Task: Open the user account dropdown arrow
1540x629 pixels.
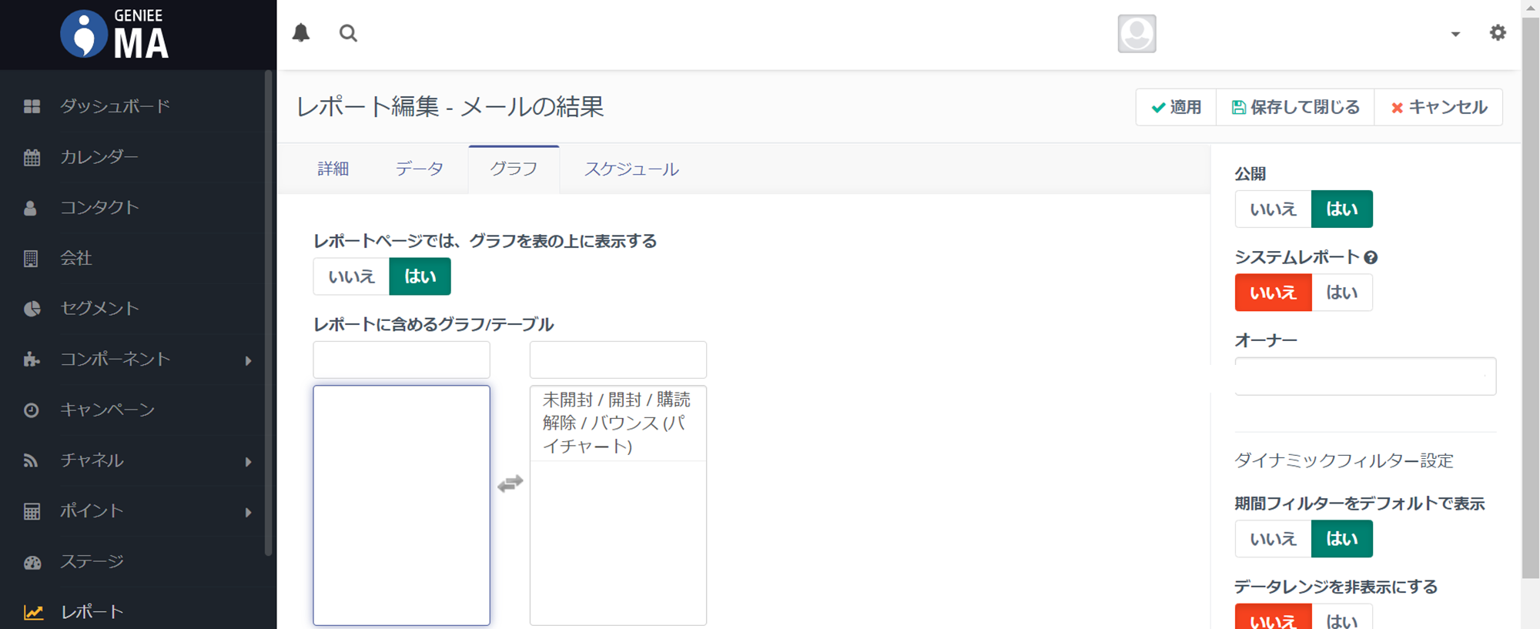Action: point(1455,34)
